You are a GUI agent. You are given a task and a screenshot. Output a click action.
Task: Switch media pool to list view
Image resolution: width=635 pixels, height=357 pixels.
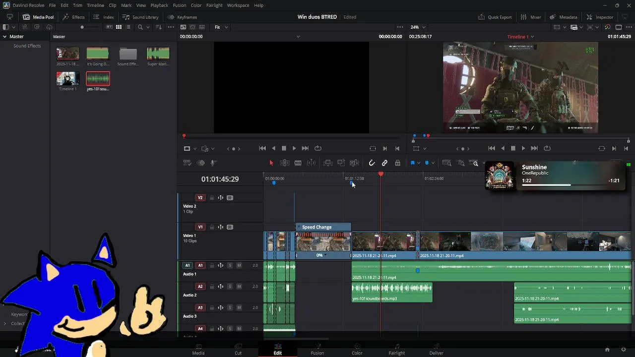128,27
